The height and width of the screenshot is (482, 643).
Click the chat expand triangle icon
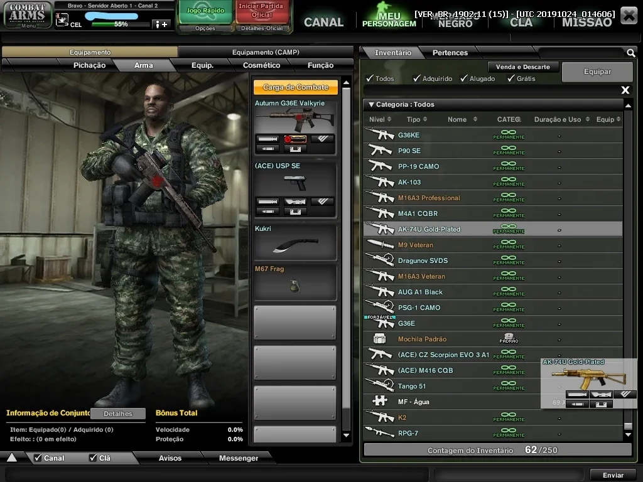(x=12, y=458)
